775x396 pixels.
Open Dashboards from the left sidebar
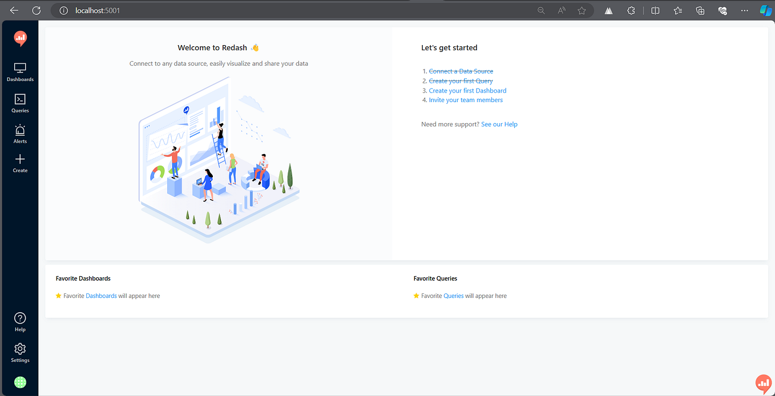pyautogui.click(x=20, y=71)
